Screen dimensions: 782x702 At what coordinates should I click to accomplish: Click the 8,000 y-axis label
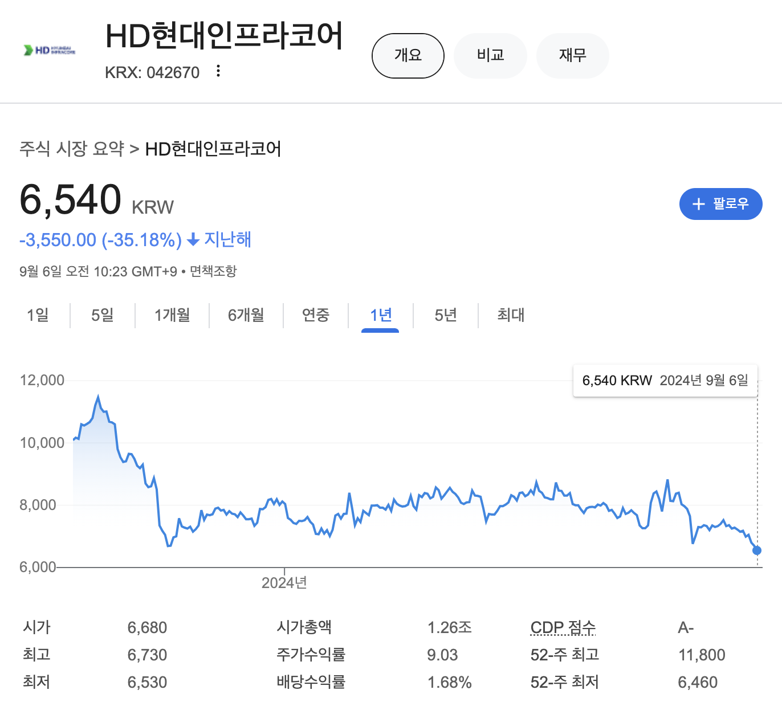coord(38,505)
